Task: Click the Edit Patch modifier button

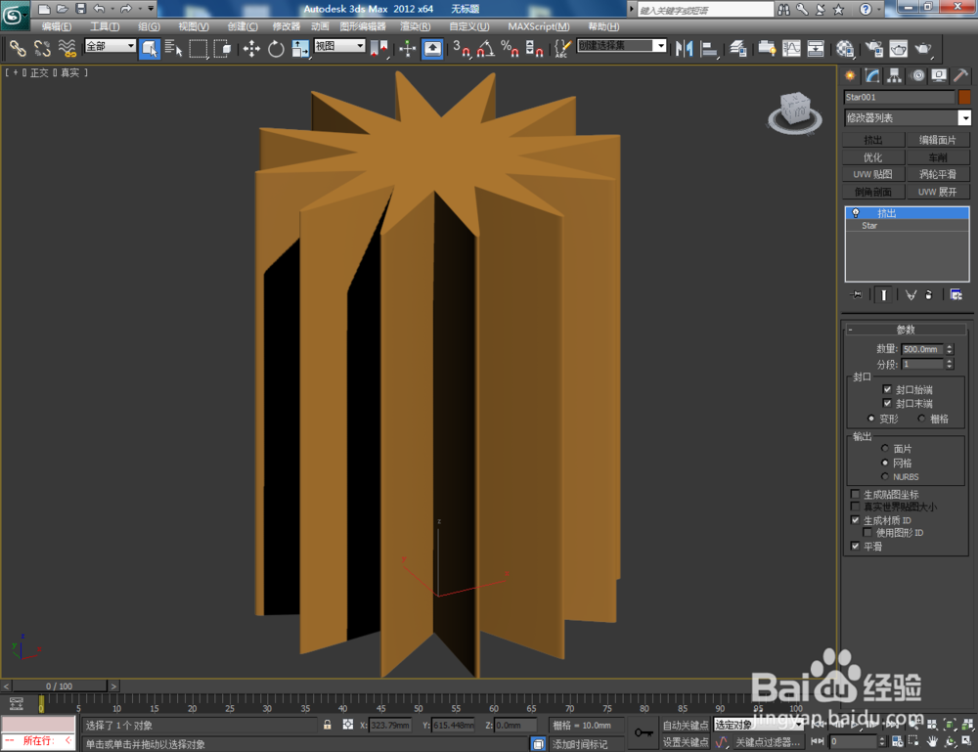Action: (938, 140)
